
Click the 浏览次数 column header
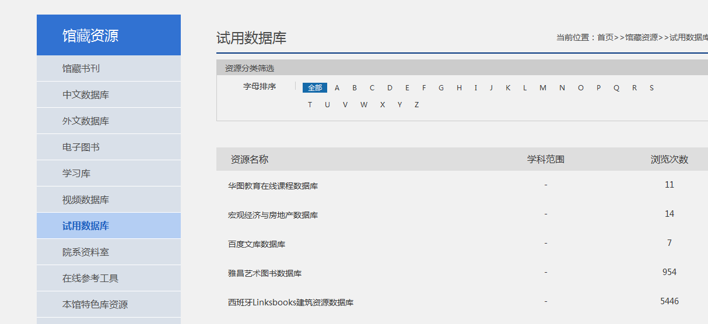coord(670,159)
